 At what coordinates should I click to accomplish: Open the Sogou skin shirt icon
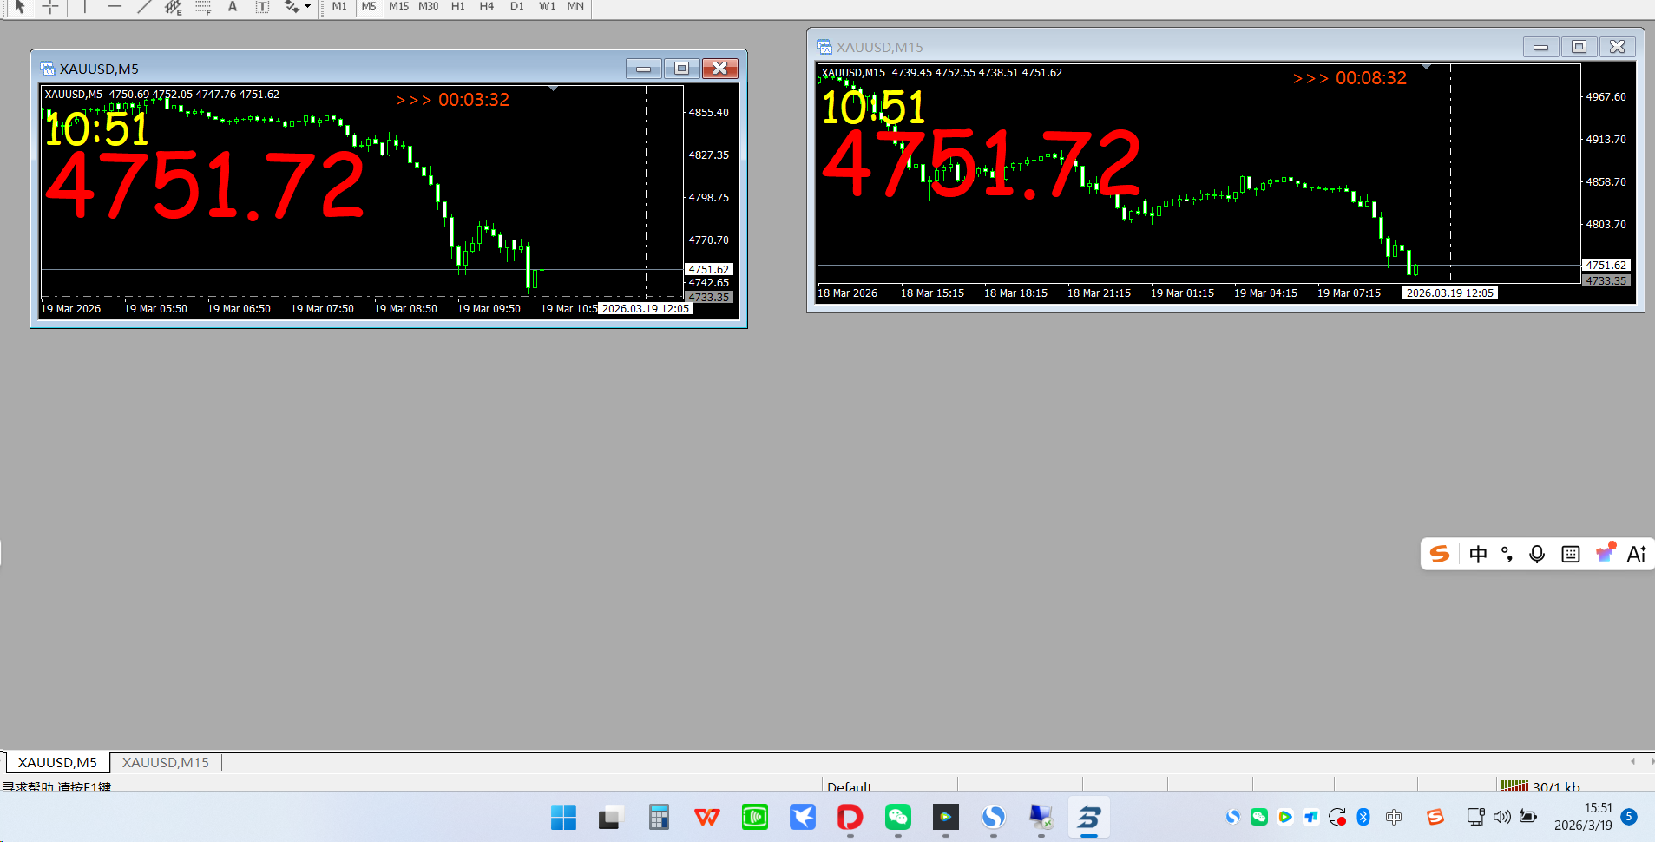point(1605,553)
